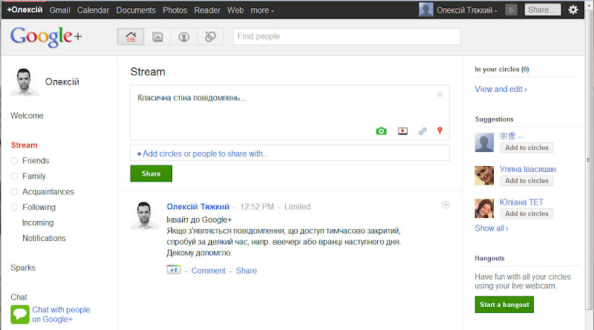Open the Олексій Тяжкий author link
This screenshot has height=330, width=594.
(x=198, y=207)
